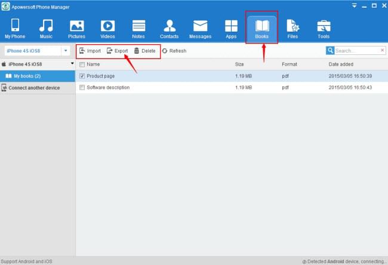Open the My Phone section
Screen dimensions: 388x265
pos(15,29)
